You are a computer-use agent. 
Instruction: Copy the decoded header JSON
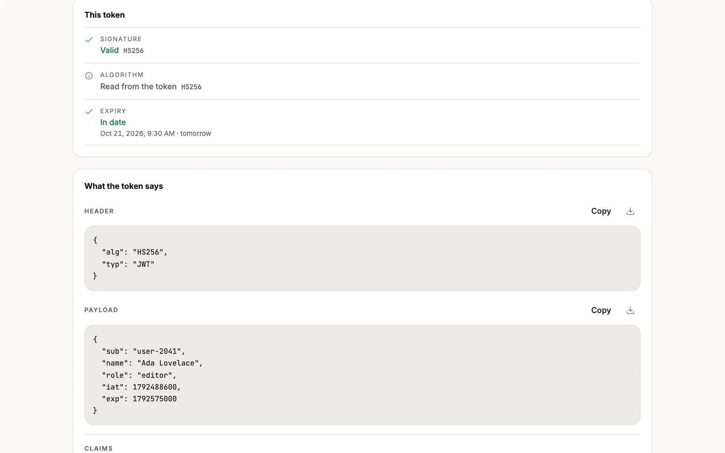(x=601, y=211)
